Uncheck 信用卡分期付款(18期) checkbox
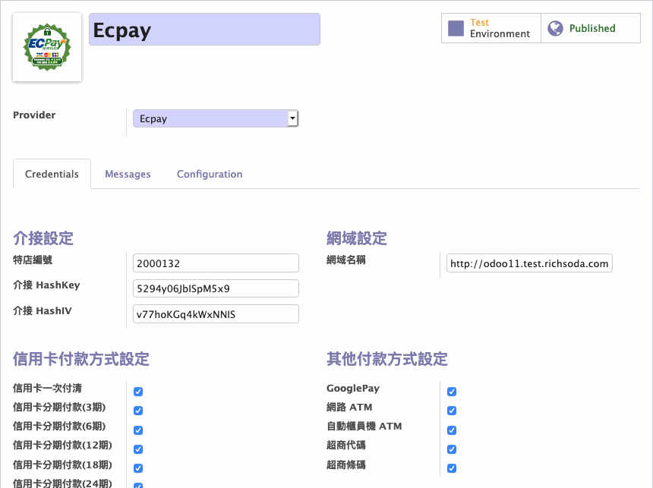Image resolution: width=653 pixels, height=488 pixels. pyautogui.click(x=138, y=468)
